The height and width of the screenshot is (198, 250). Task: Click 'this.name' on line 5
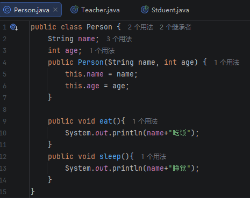pos(84,74)
